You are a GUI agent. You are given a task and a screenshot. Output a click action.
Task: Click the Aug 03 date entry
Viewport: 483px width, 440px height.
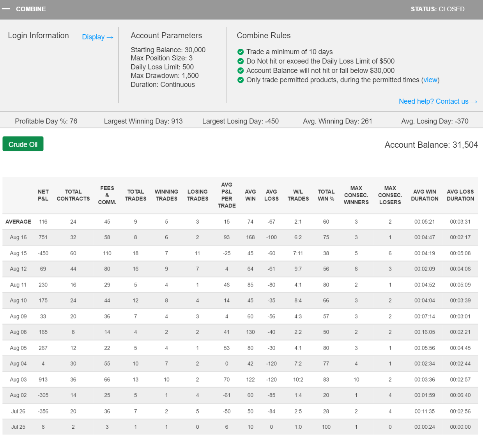18,379
